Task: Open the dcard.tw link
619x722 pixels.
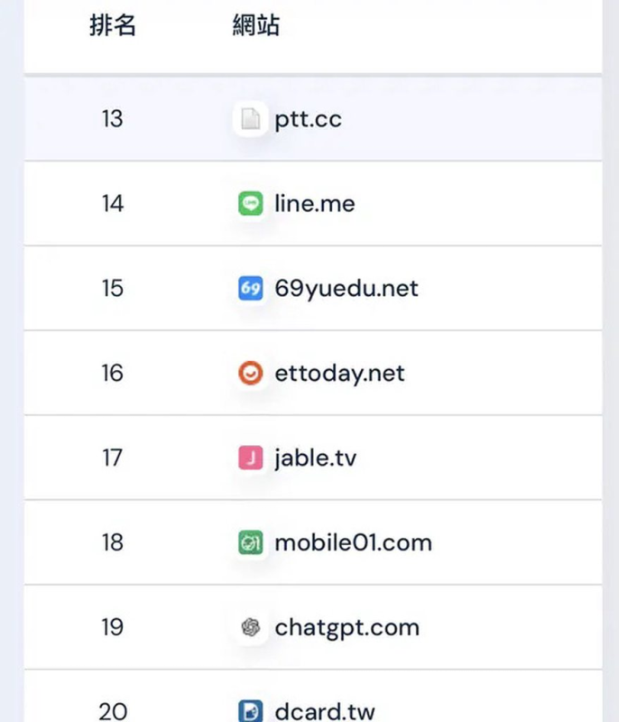Action: click(x=322, y=711)
